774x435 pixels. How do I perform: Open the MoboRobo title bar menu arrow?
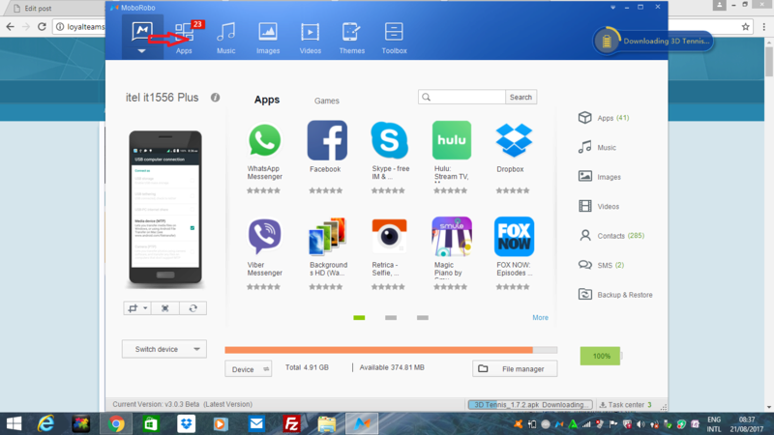tap(612, 8)
